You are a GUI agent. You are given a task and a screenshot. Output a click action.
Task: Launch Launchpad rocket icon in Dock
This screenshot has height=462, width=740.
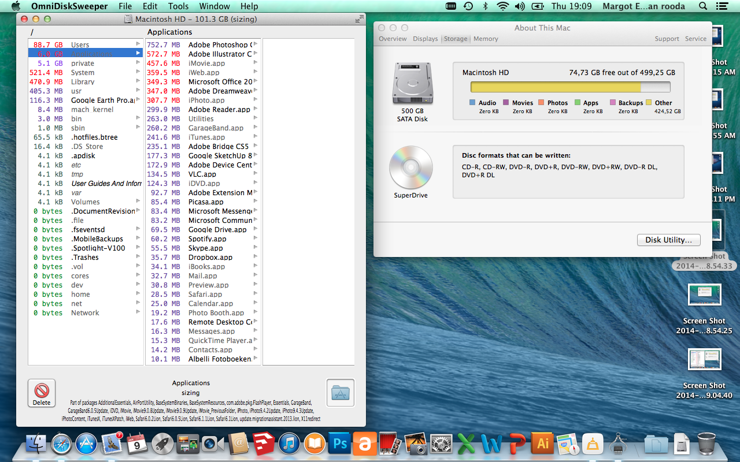click(x=162, y=444)
